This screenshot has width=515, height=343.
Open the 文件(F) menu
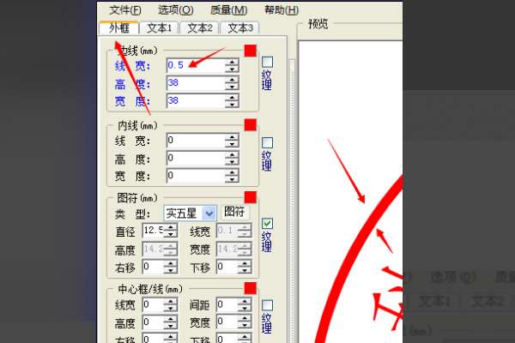(125, 10)
